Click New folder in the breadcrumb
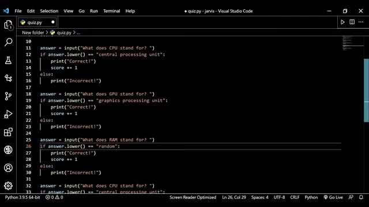Screen dimensions: 369x207 pos(33,33)
